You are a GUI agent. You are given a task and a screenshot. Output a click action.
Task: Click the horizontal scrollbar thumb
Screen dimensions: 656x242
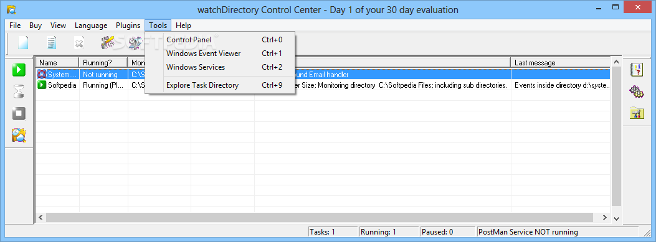(319, 217)
